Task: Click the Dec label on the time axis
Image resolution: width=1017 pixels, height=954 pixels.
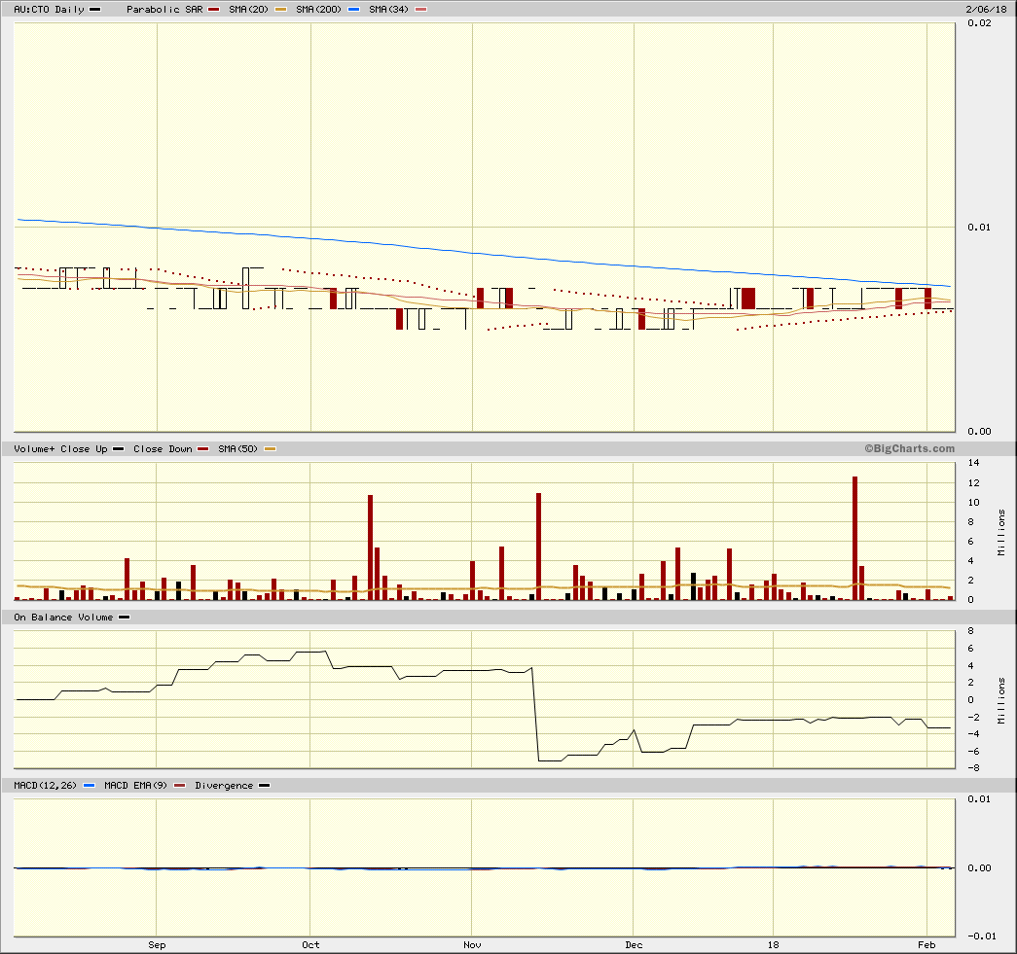Action: click(634, 944)
